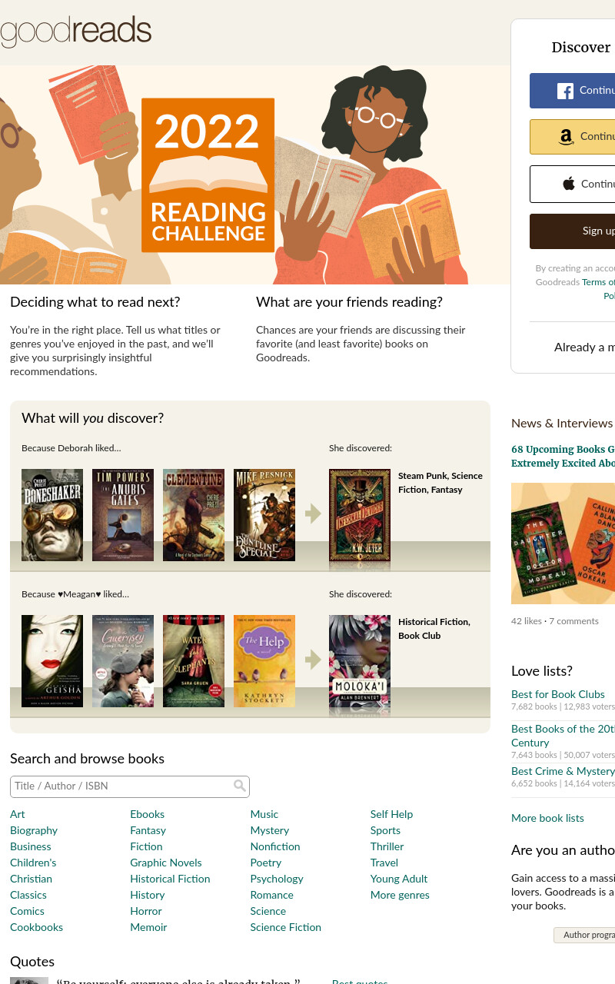Click More book lists link
Viewport: 615px width, 984px height.
547,818
